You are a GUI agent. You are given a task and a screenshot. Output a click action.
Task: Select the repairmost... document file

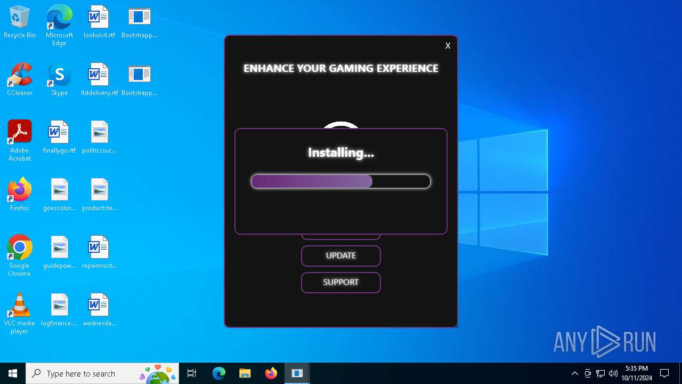pyautogui.click(x=99, y=253)
